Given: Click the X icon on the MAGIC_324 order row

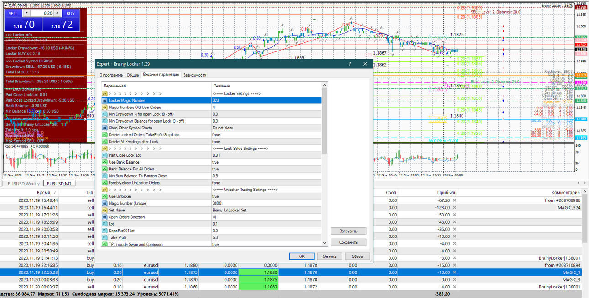Looking at the screenshot, I should pos(454,207).
